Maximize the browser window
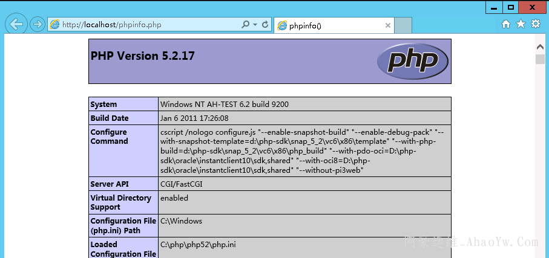The height and width of the screenshot is (258, 549). pos(511,7)
